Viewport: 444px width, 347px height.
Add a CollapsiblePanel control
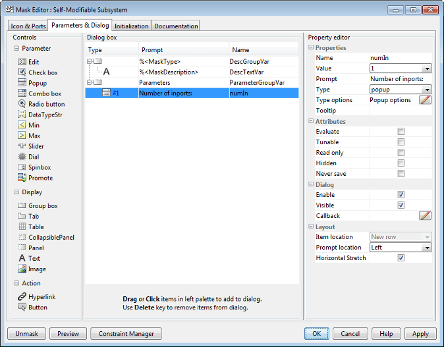tap(46, 237)
